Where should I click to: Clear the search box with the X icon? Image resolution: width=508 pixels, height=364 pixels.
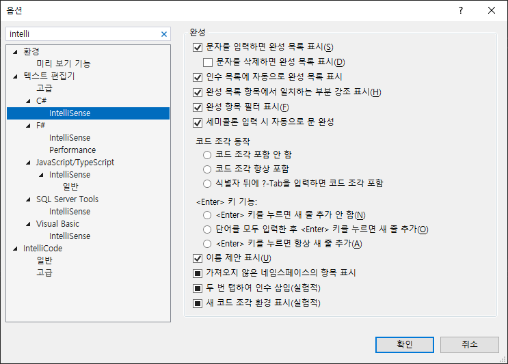[164, 34]
